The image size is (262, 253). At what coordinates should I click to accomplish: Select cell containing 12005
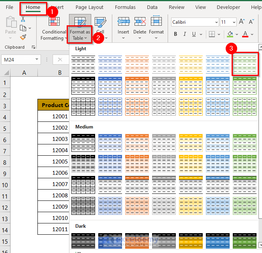pyautogui.click(x=60, y=162)
